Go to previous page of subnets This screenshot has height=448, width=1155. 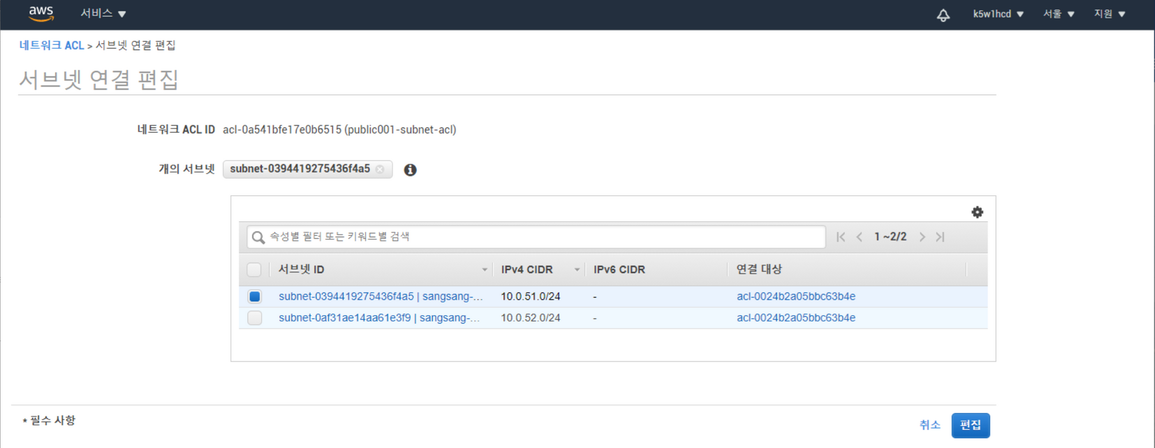pyautogui.click(x=859, y=237)
